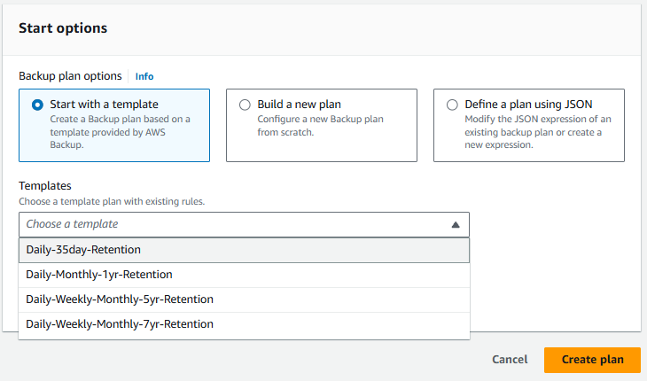The image size is (647, 381).
Task: Click the 'Start options' panel heading
Action: tap(63, 28)
